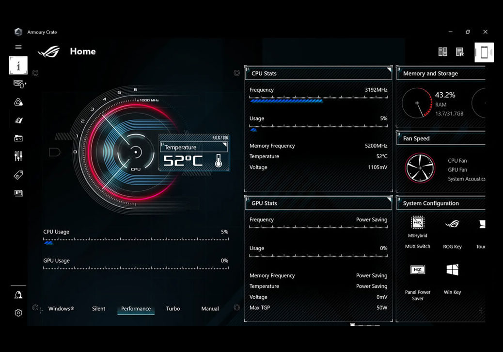Open Settings gear in sidebar
The width and height of the screenshot is (503, 352).
tap(18, 313)
